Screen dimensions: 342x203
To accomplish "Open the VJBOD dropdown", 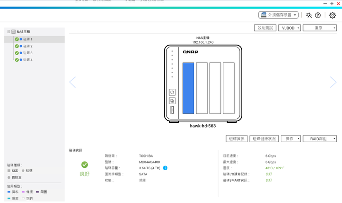I will click(x=289, y=28).
